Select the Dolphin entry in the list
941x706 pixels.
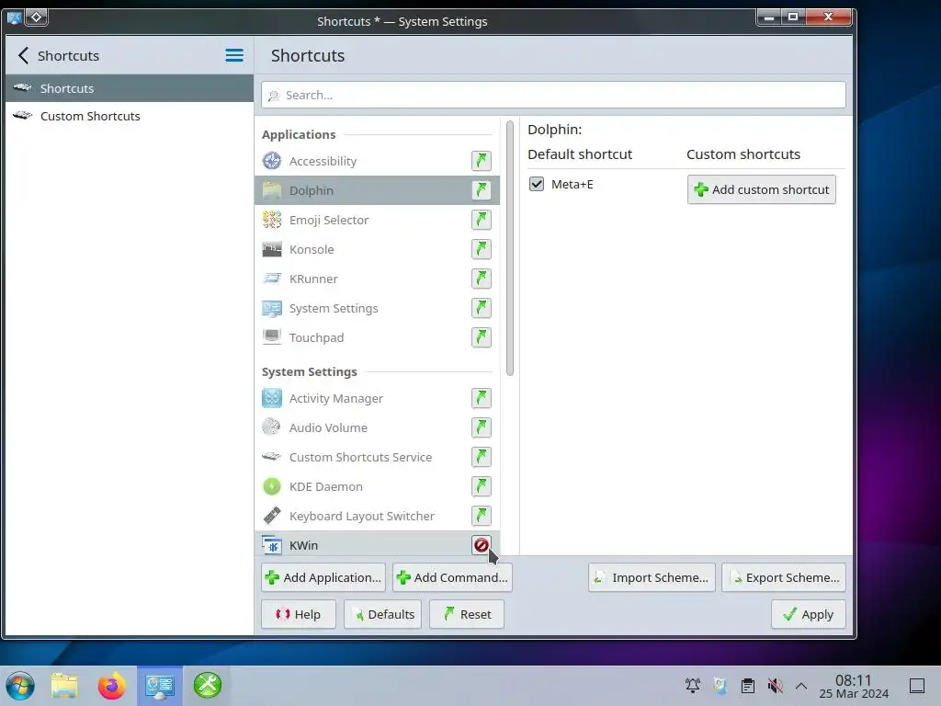pyautogui.click(x=377, y=190)
